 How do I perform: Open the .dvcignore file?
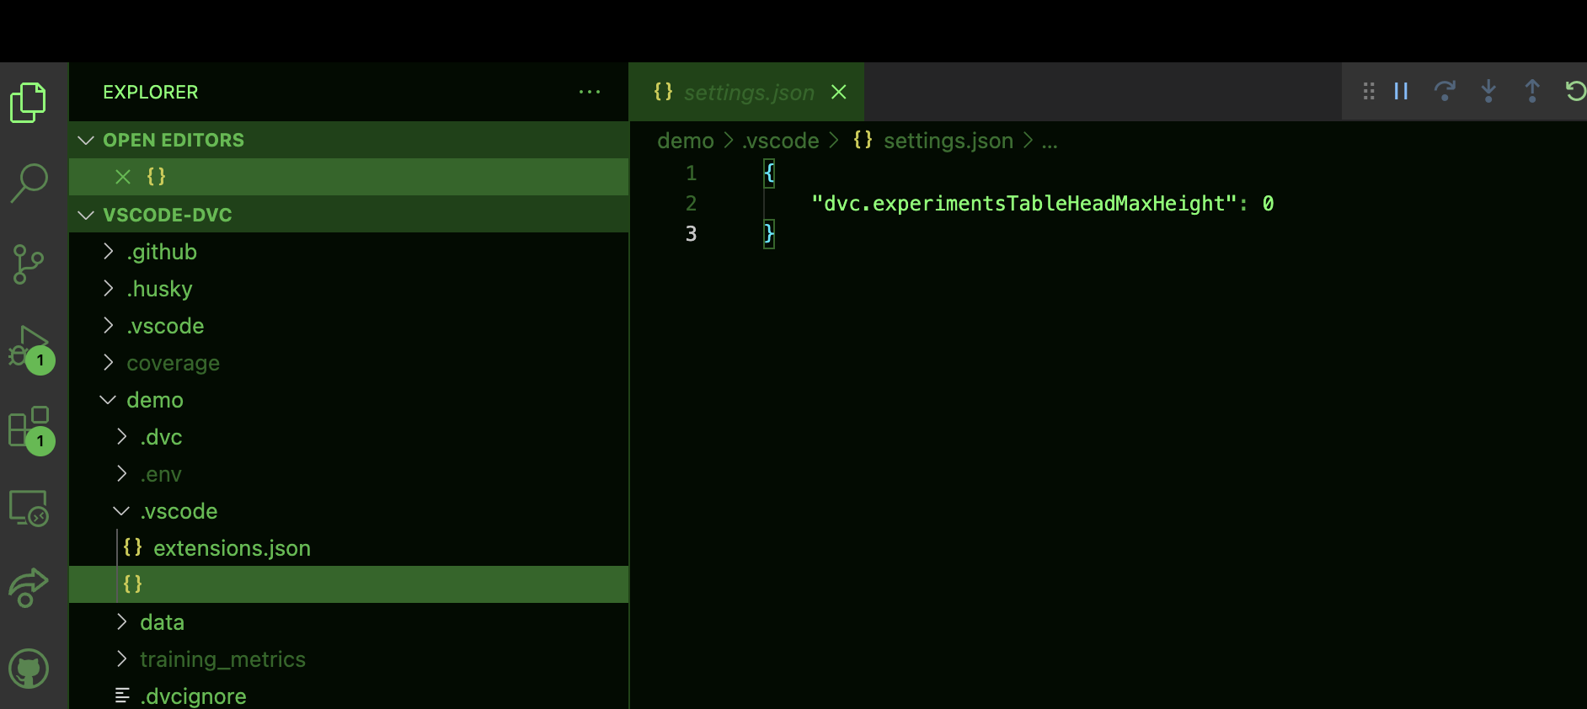193,696
